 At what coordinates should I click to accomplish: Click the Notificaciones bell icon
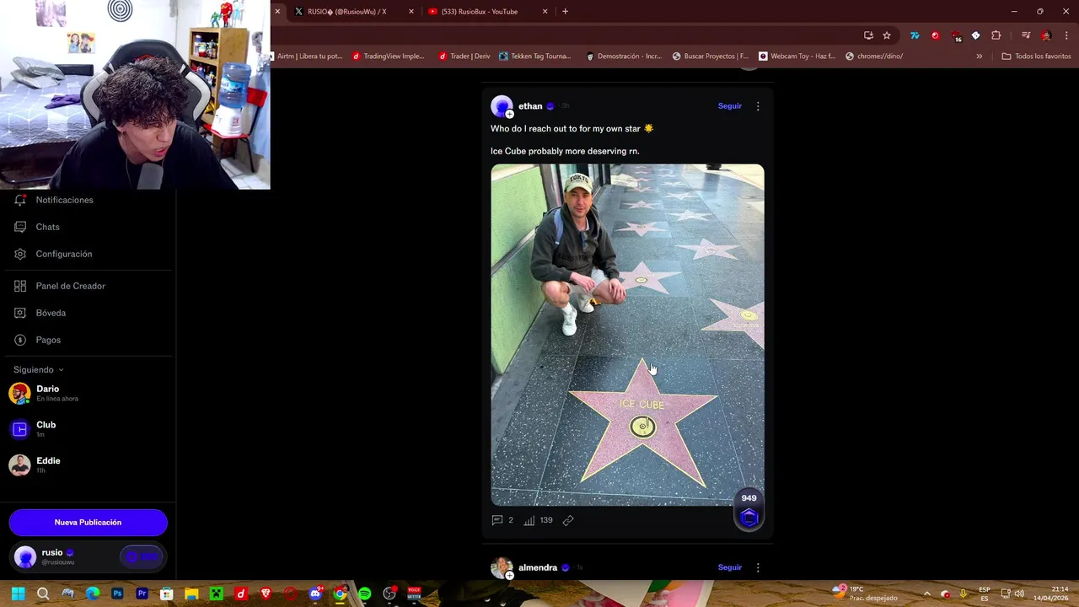(x=20, y=200)
